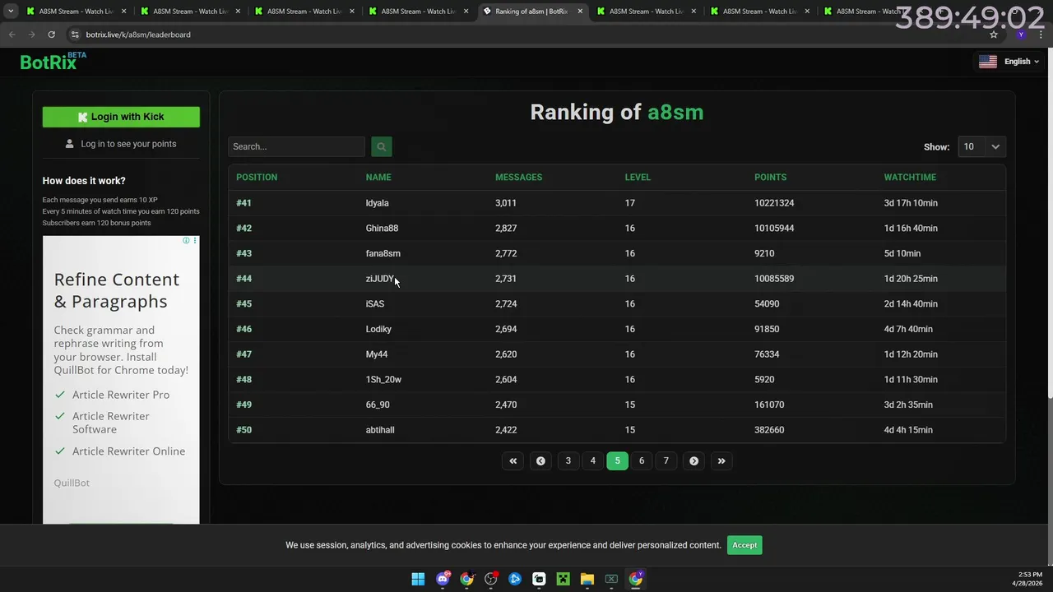The height and width of the screenshot is (592, 1053).
Task: Click the browser address bar URL
Action: click(138, 35)
